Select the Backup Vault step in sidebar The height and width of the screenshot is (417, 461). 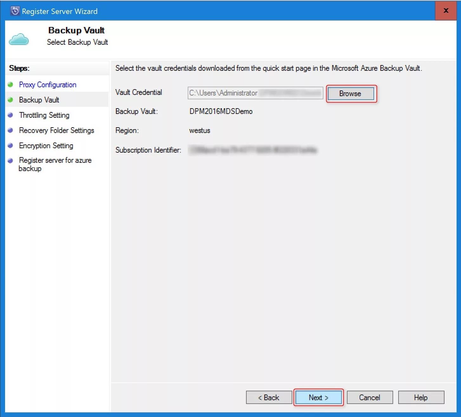pos(39,100)
